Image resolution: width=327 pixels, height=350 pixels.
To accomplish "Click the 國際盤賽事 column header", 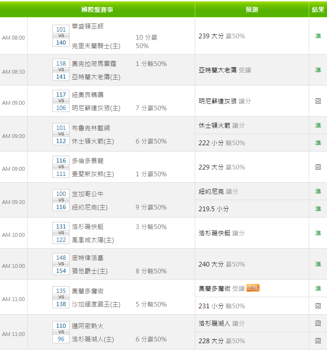I will [x=97, y=9].
